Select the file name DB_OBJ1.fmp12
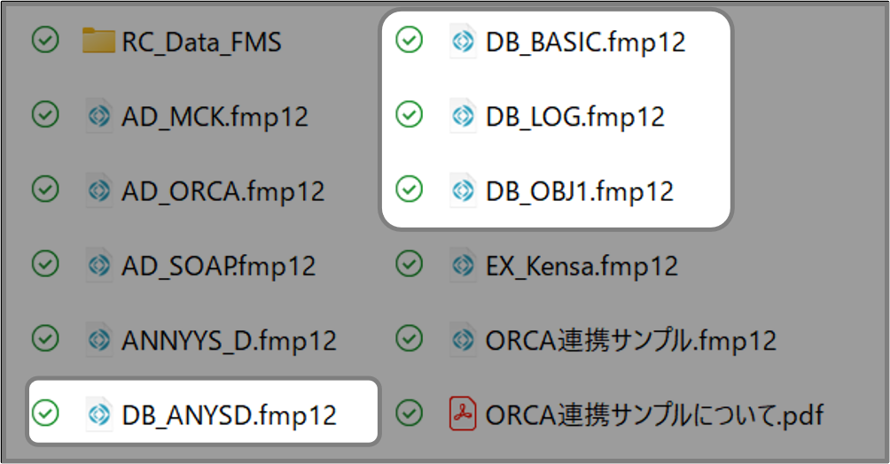 579,190
